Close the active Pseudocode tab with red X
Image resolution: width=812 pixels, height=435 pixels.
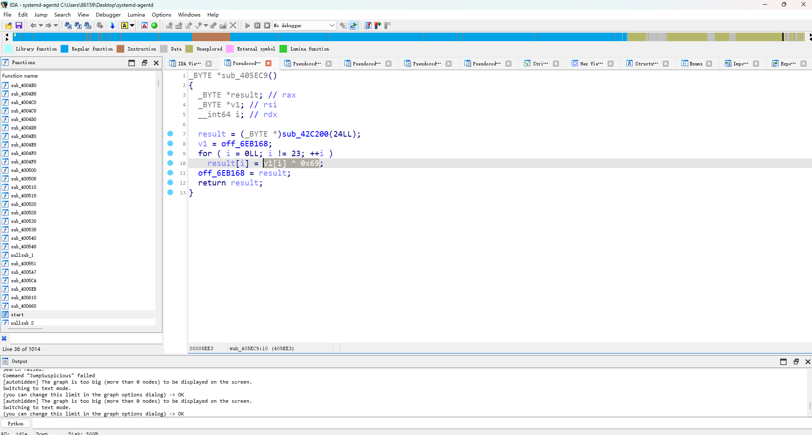tap(268, 63)
